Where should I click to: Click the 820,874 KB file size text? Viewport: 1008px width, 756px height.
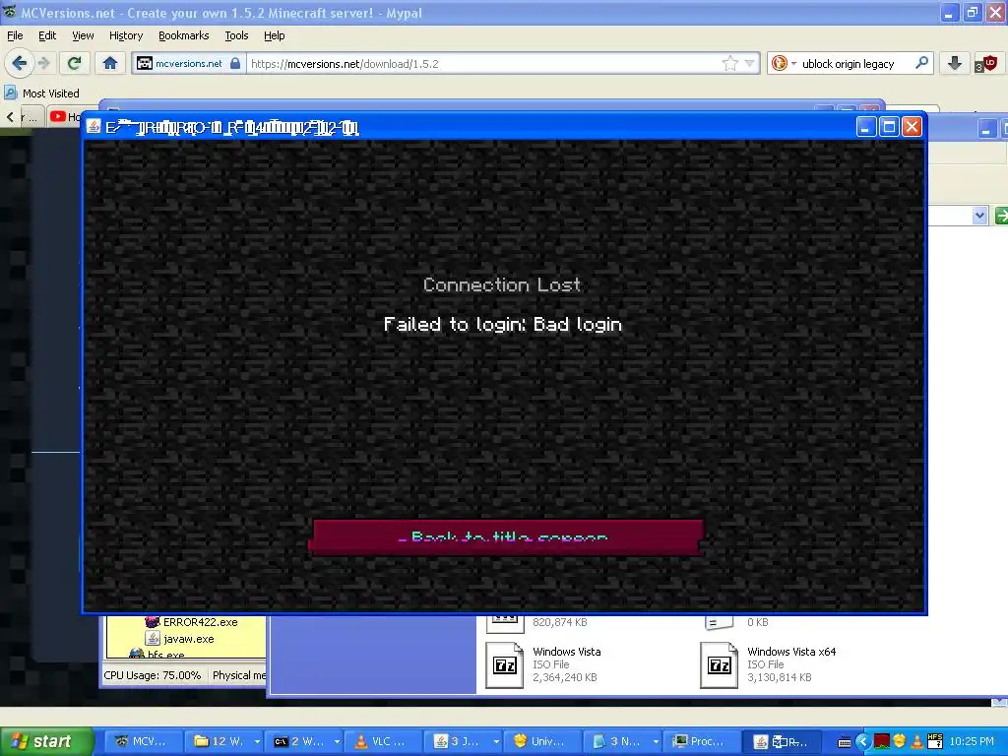pos(560,622)
